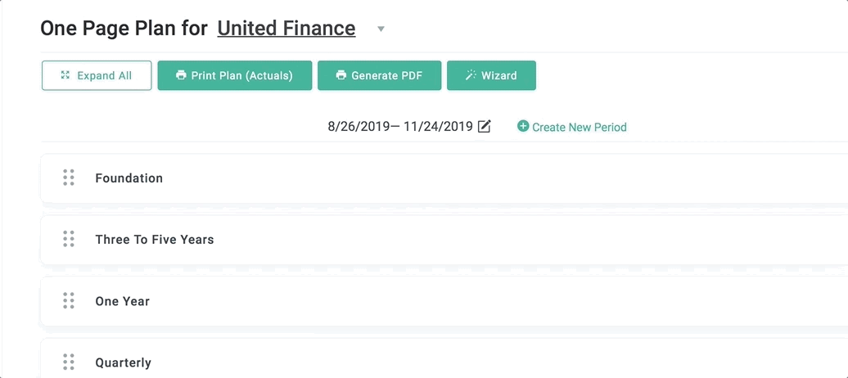Expand the Quarterly section
Screen dimensions: 848x378
(x=444, y=358)
